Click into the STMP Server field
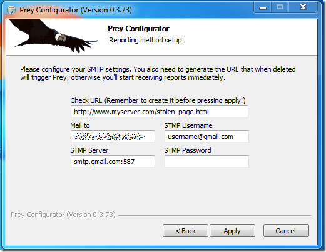The width and height of the screenshot is (326, 252). (113, 162)
